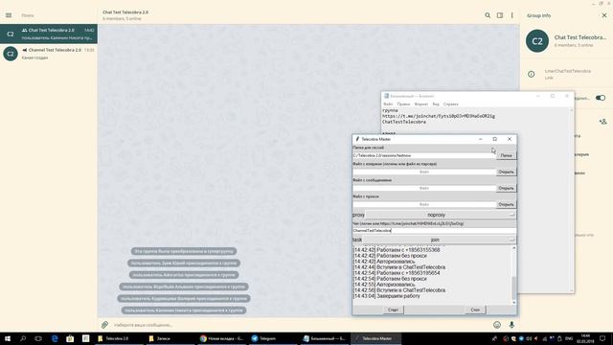Image resolution: width=613 pixels, height=345 pixels.
Task: Click the proxy file input field
Action: 424,204
